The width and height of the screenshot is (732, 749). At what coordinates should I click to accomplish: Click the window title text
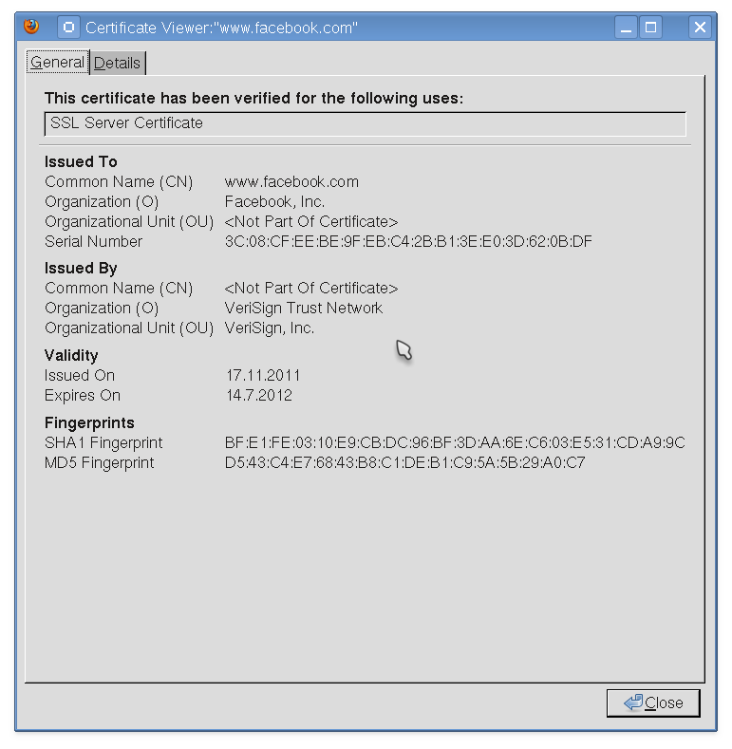tap(221, 28)
